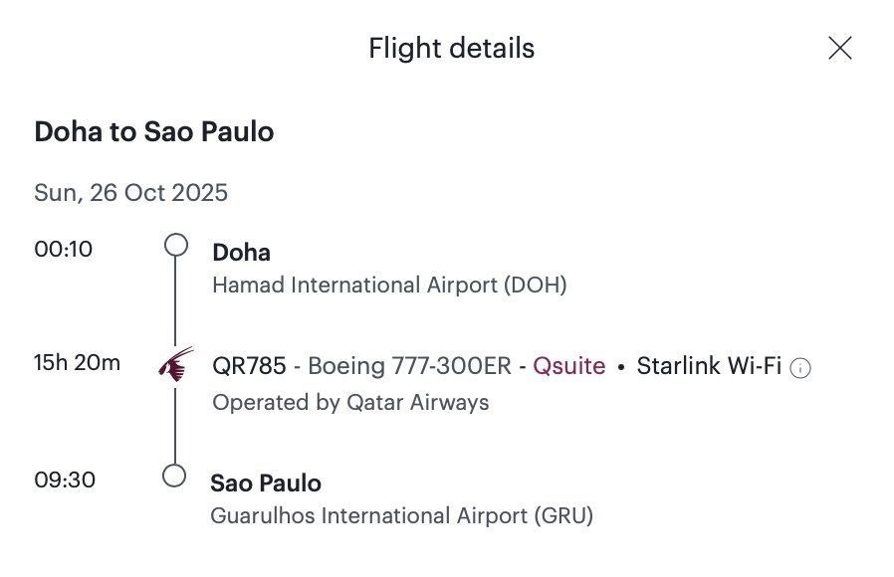Select the Flight details title
894x577 pixels.
[452, 48]
